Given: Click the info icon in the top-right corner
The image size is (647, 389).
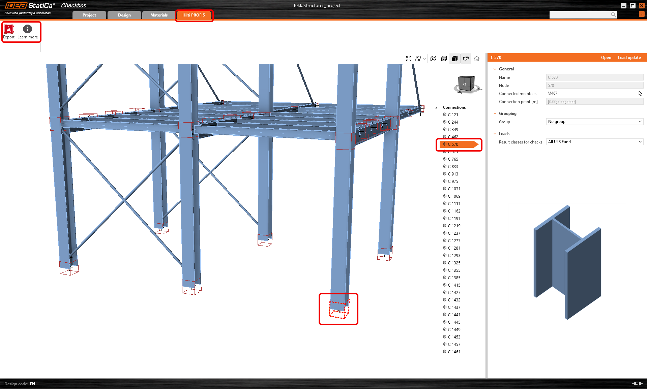Looking at the screenshot, I should point(642,14).
